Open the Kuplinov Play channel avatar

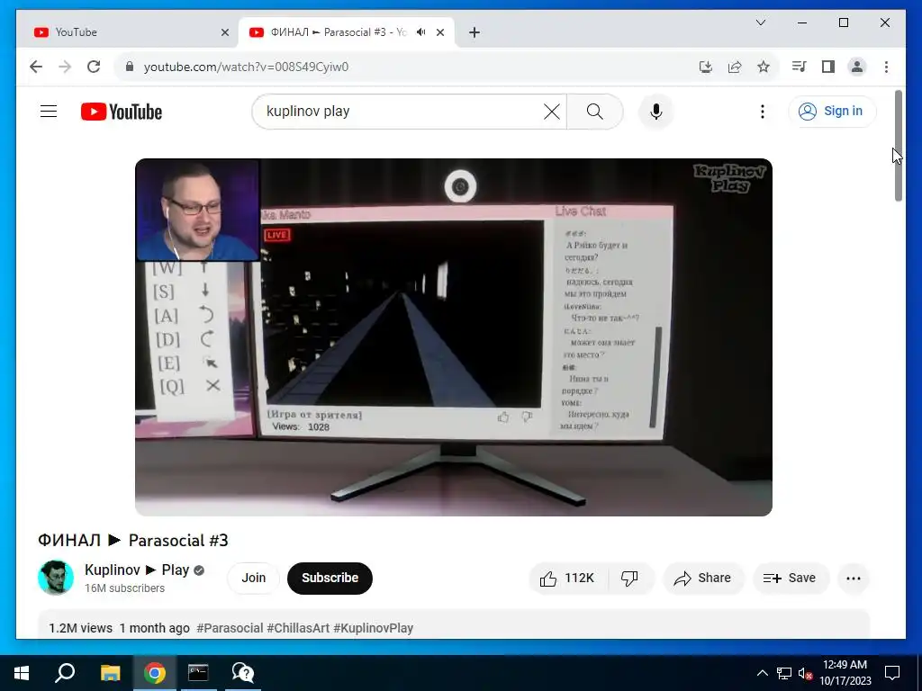[56, 578]
